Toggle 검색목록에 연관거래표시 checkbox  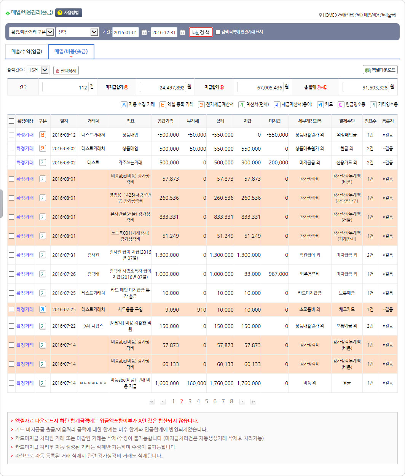click(x=218, y=32)
